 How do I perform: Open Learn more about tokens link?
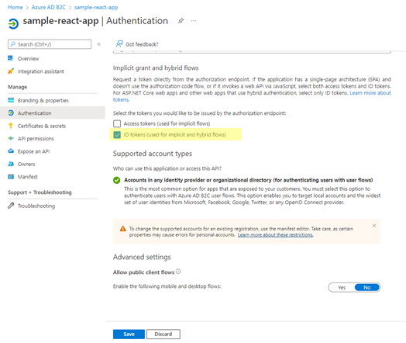[x=370, y=93]
